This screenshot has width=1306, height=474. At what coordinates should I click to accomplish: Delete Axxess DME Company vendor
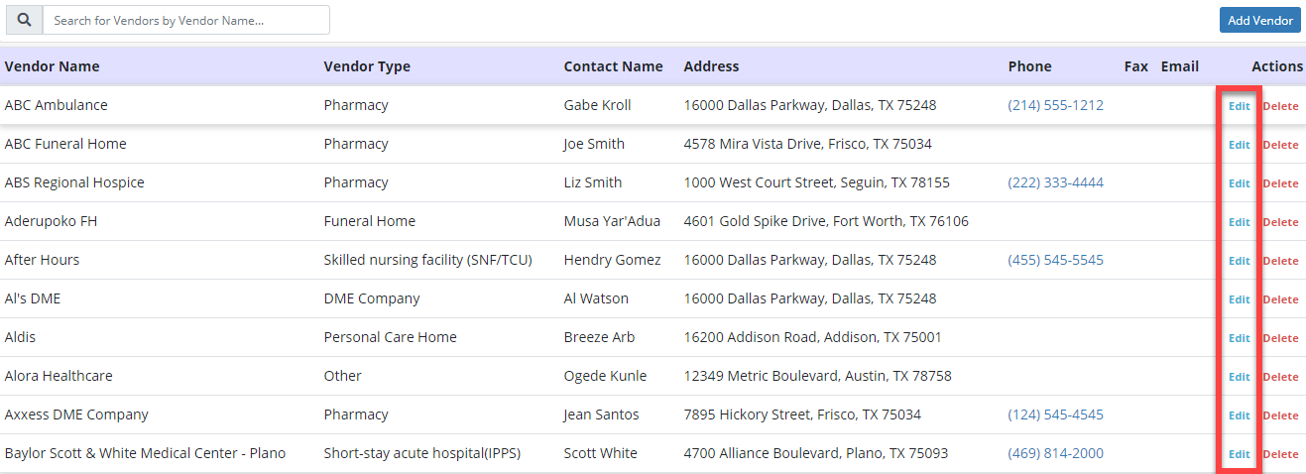1280,415
